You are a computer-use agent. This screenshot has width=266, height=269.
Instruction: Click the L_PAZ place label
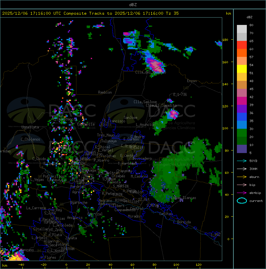pyautogui.click(x=216, y=235)
